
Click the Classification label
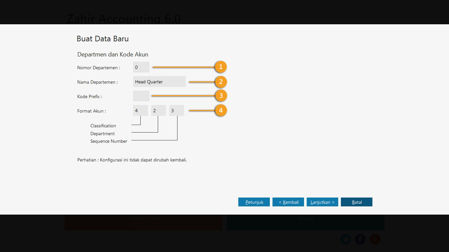[x=103, y=126]
